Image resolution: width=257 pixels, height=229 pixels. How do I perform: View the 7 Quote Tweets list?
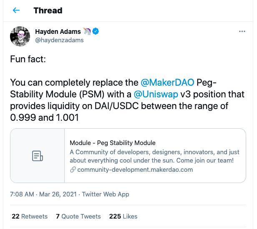78,216
